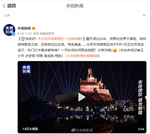Open the 央视新闻 profile avatar
This screenshot has width=150, height=134.
pos(9,30)
